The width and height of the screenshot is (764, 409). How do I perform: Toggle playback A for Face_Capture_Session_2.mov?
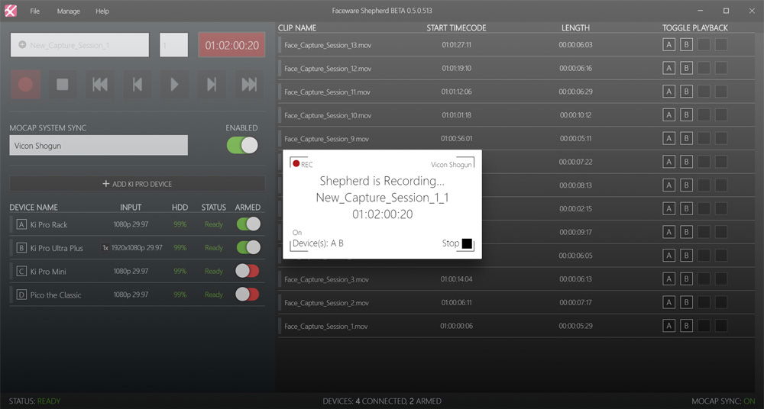tap(668, 302)
